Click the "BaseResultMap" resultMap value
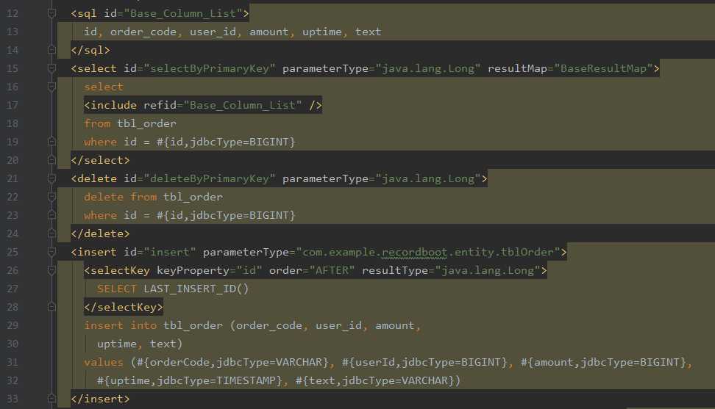The width and height of the screenshot is (715, 409). point(603,69)
